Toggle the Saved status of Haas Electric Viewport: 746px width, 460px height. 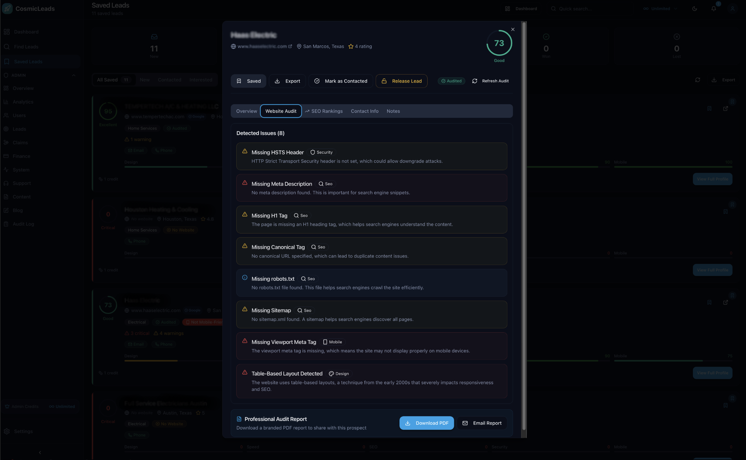coord(248,81)
